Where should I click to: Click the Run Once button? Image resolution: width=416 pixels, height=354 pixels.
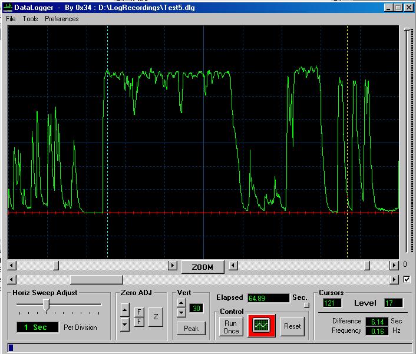click(x=231, y=327)
